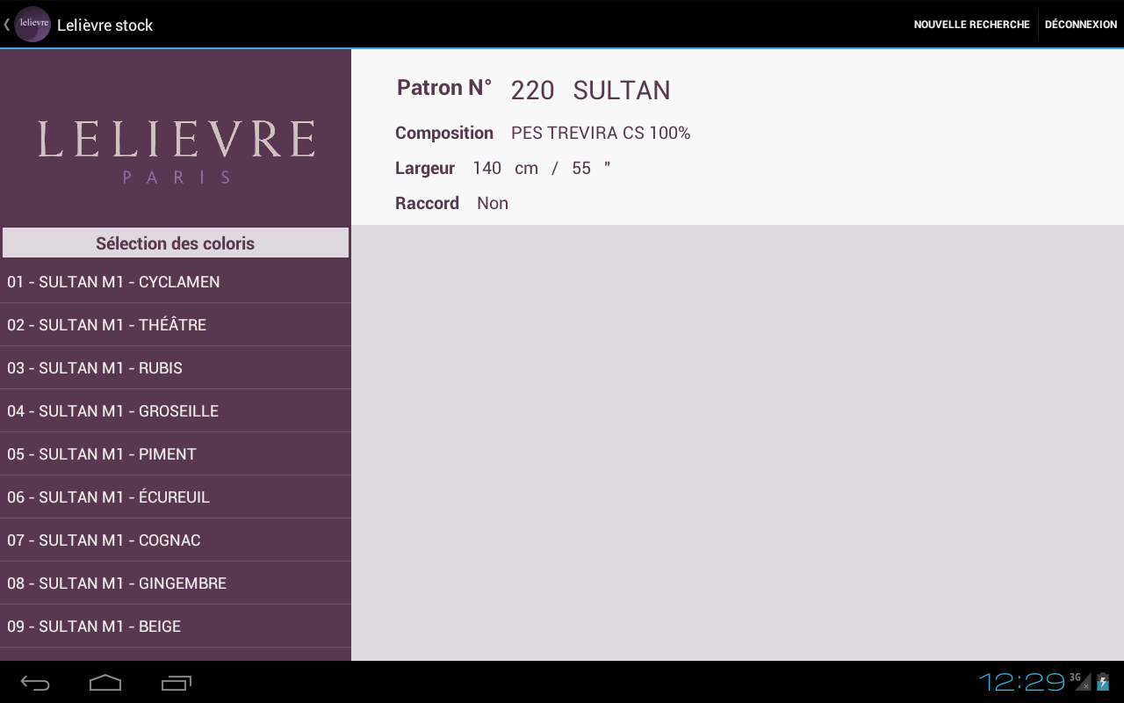Click the LELIEVRE PARIS brand logo
1124x703 pixels.
(x=177, y=151)
